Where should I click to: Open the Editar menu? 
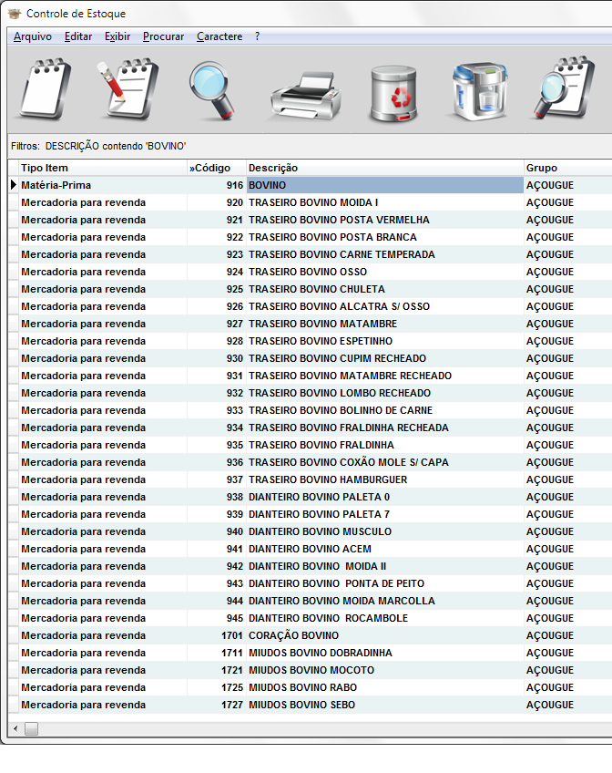tap(78, 36)
